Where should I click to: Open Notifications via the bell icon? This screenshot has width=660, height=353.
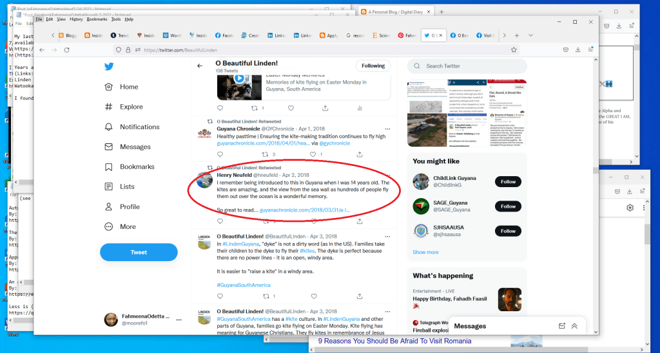click(109, 127)
